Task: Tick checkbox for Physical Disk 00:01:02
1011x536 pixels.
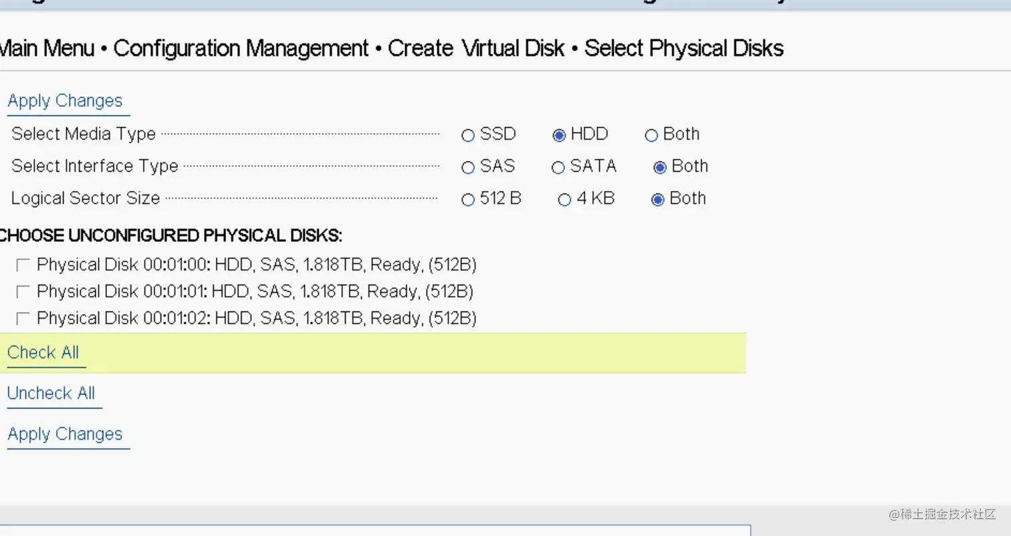Action: [x=23, y=318]
